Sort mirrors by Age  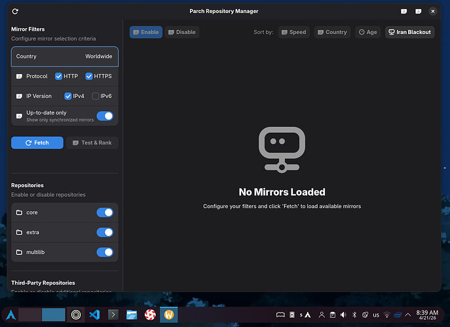368,32
